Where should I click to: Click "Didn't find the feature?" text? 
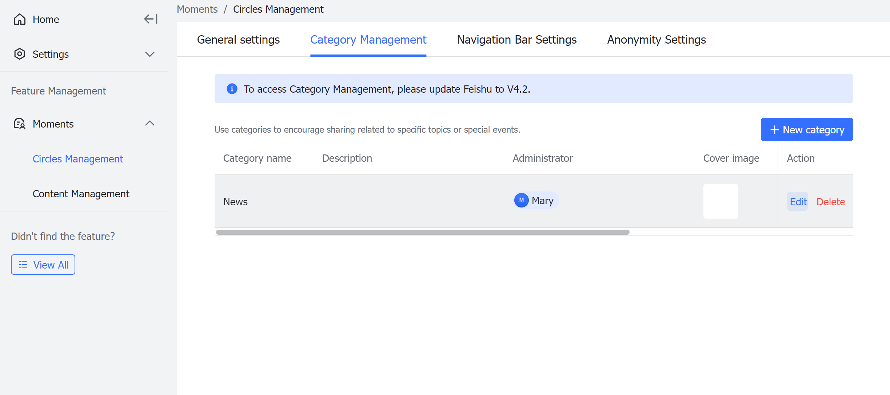pyautogui.click(x=63, y=236)
